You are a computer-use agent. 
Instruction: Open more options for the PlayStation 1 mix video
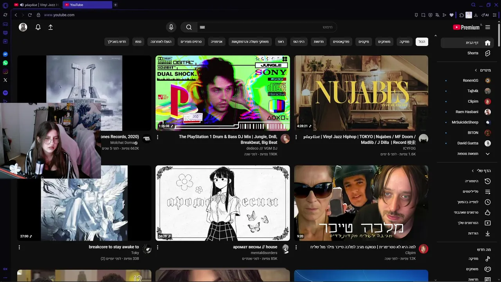point(157,137)
